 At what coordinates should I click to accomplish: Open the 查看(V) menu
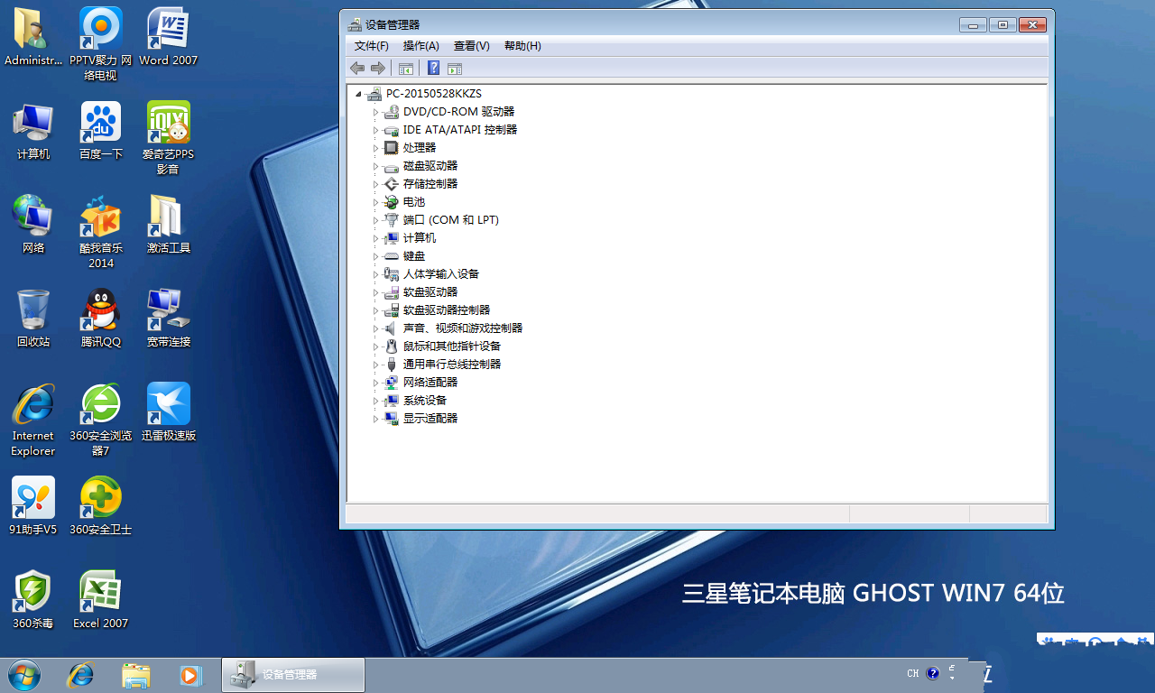click(471, 46)
